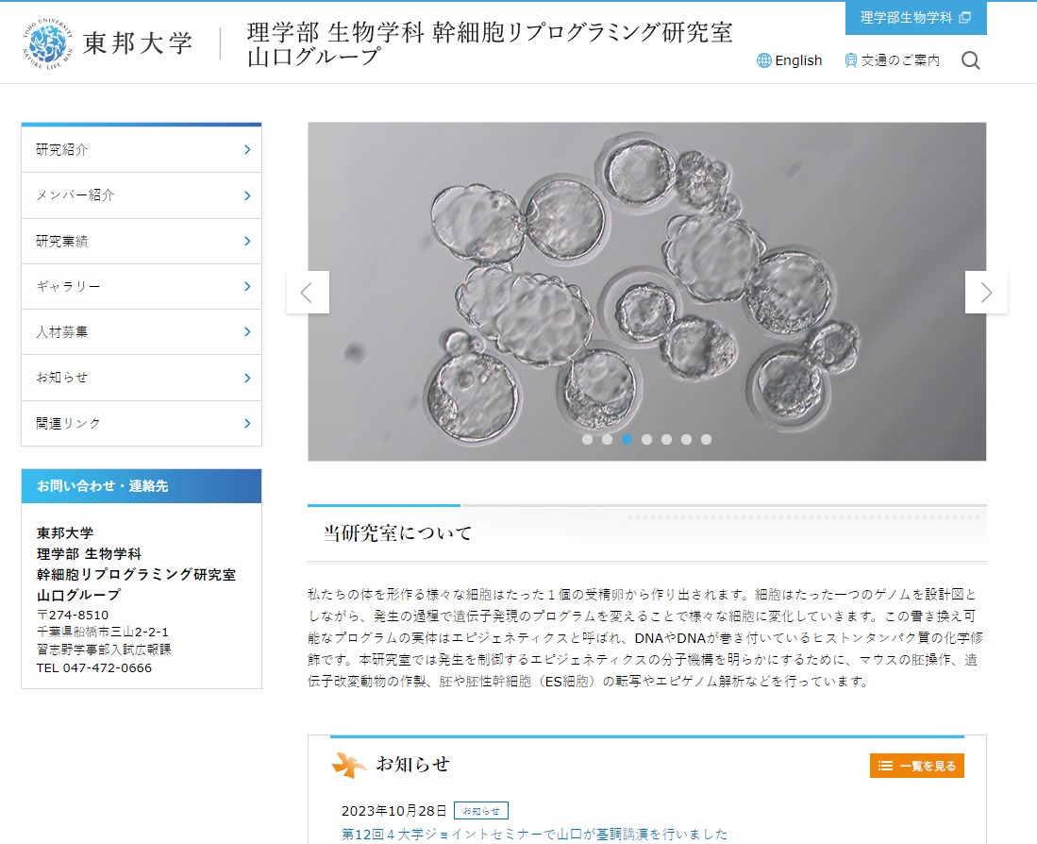Click the globe icon beside English
This screenshot has height=844, width=1037.
pyautogui.click(x=764, y=60)
